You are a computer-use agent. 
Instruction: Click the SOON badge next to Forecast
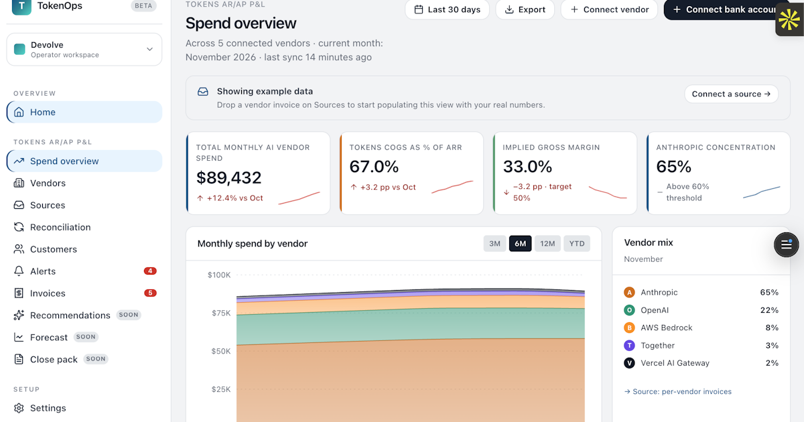[x=86, y=337]
